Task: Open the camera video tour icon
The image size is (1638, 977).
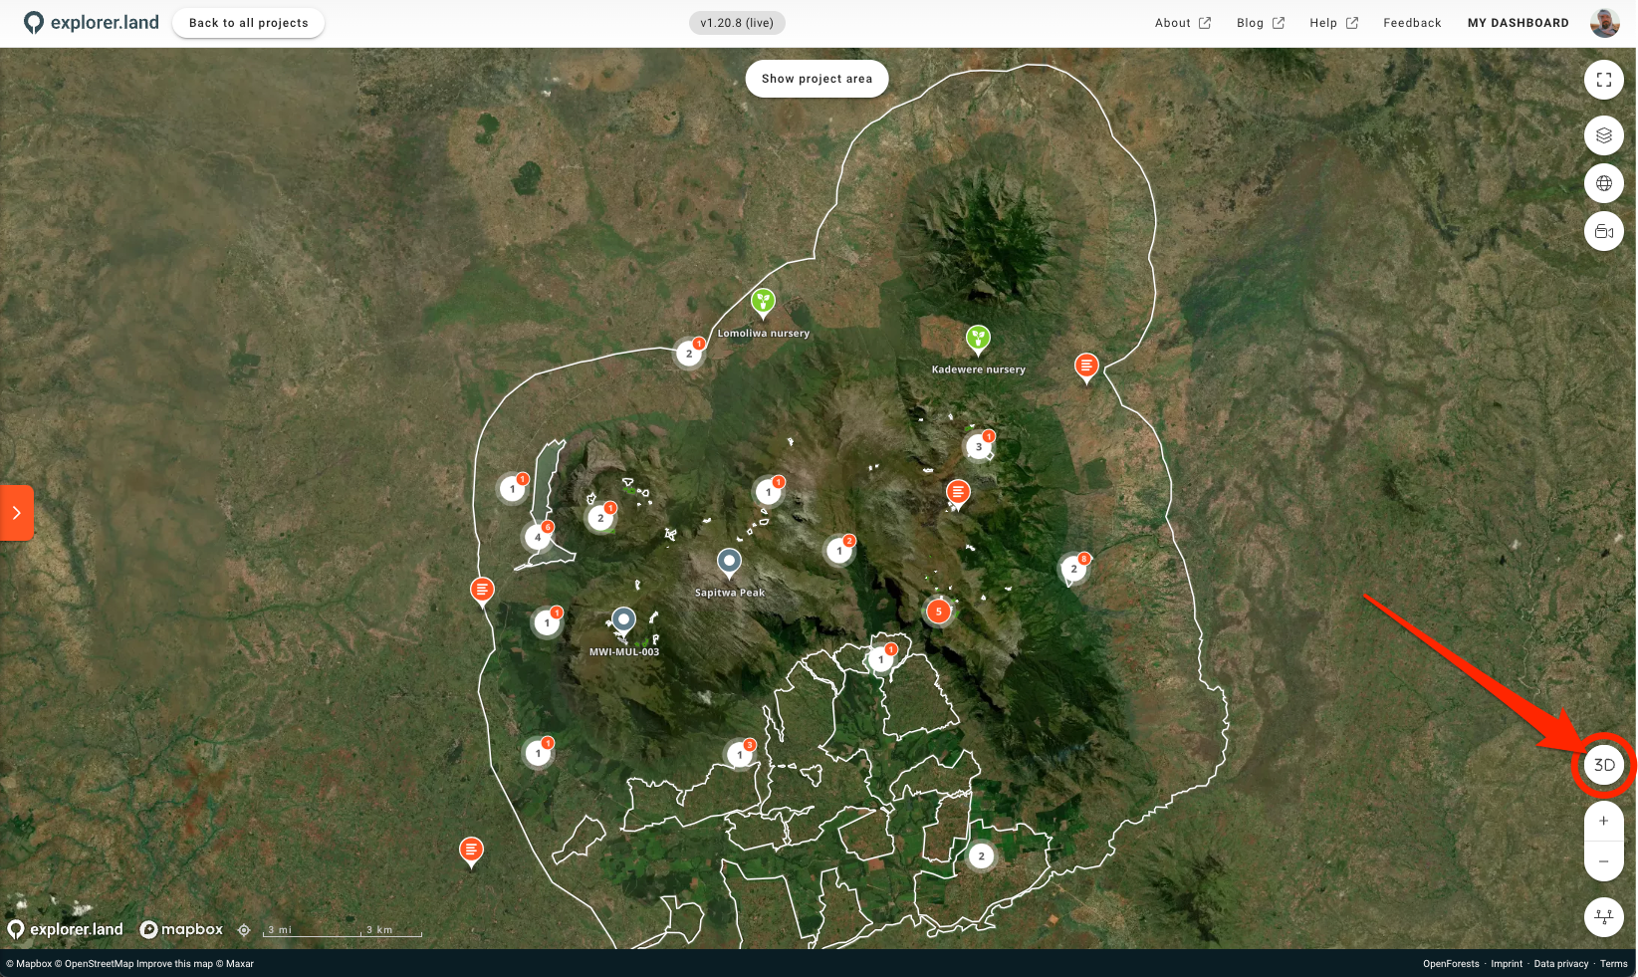Action: pyautogui.click(x=1603, y=231)
